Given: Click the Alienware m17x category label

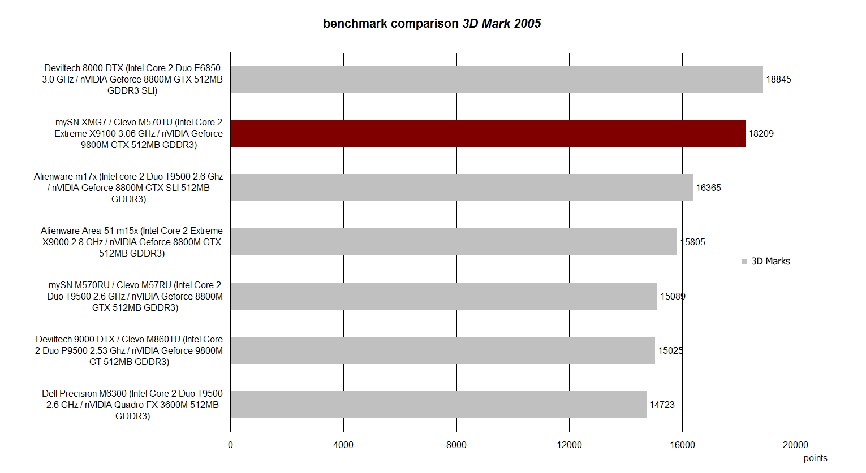Looking at the screenshot, I should point(128,188).
